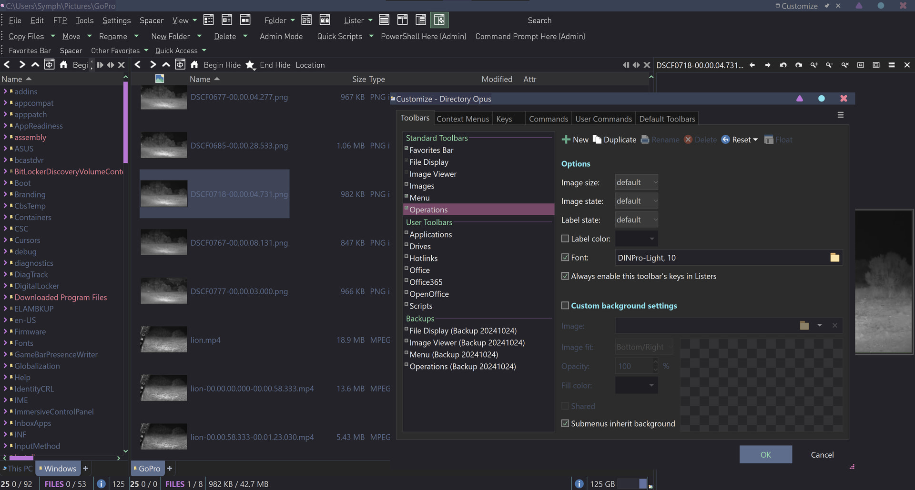Click the favorites star icon beside Begin Hide
The width and height of the screenshot is (915, 490).
[x=250, y=65]
